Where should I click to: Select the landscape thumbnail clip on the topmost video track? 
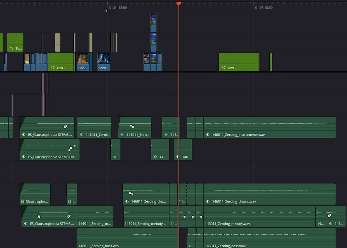click(x=153, y=23)
